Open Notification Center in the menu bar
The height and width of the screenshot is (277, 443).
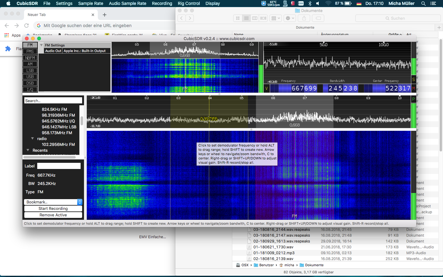(x=433, y=3)
